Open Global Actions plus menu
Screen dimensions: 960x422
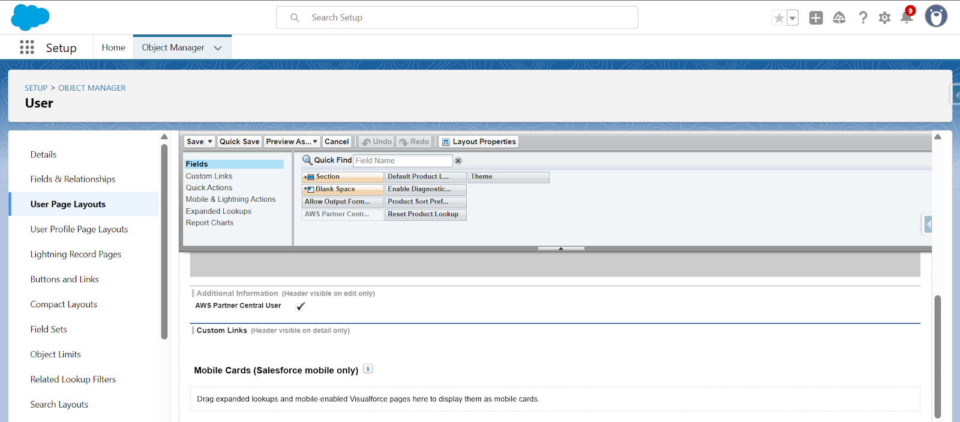816,18
